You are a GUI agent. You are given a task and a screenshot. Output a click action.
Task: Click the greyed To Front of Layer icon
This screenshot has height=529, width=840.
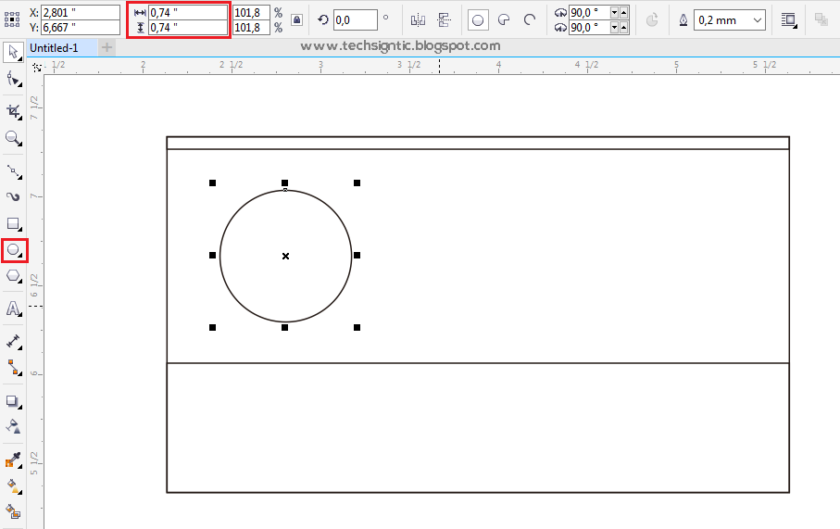click(821, 19)
